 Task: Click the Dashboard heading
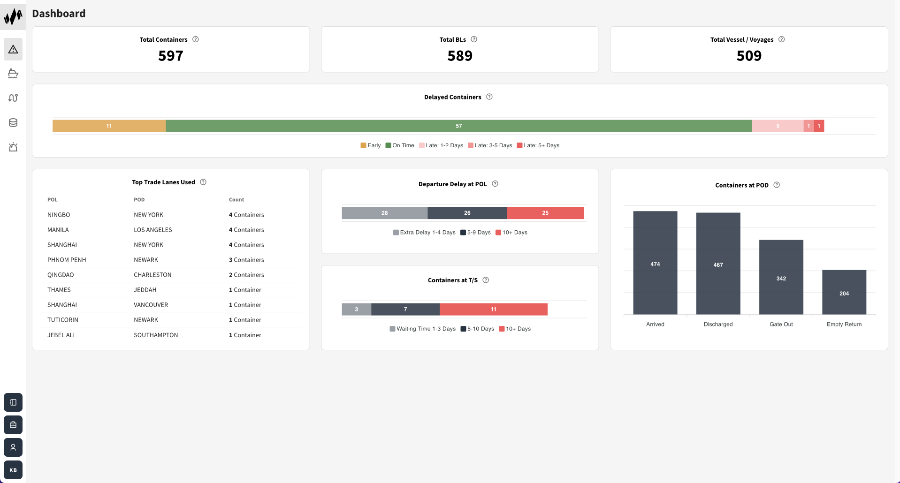point(59,14)
